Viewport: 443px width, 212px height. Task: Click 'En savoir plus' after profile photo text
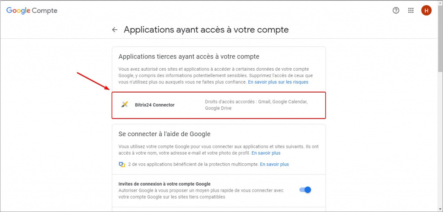click(266, 153)
